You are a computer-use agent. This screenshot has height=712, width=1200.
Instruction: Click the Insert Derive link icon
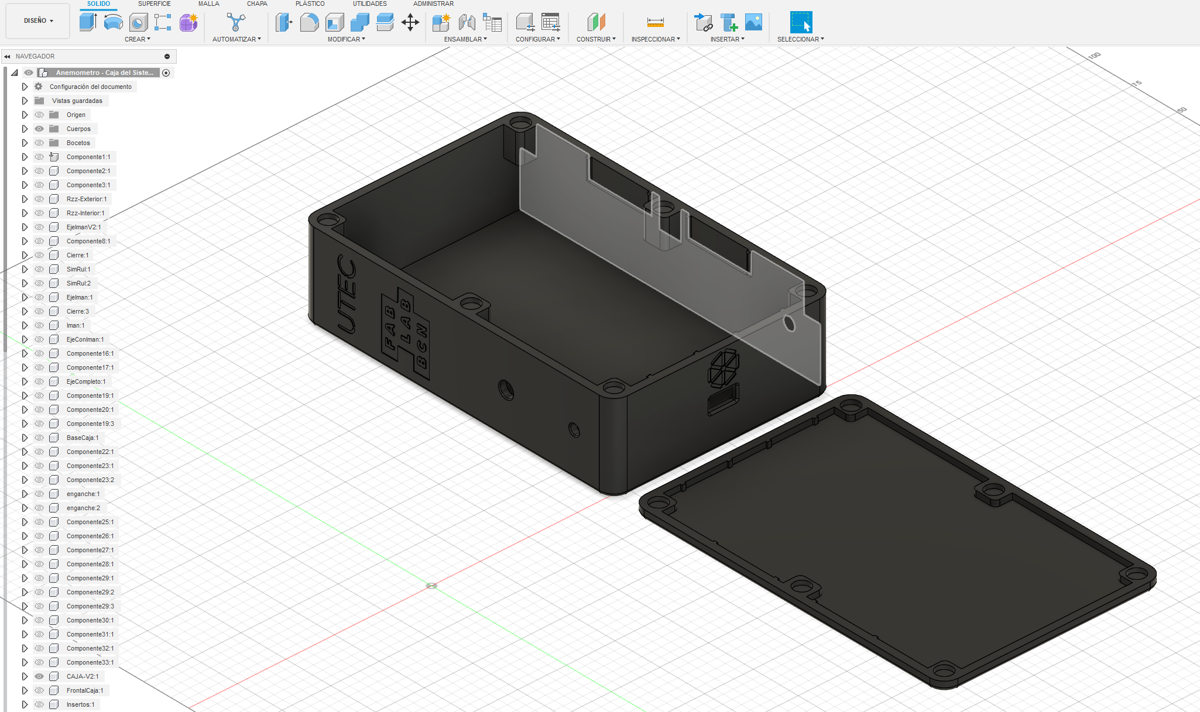point(703,22)
